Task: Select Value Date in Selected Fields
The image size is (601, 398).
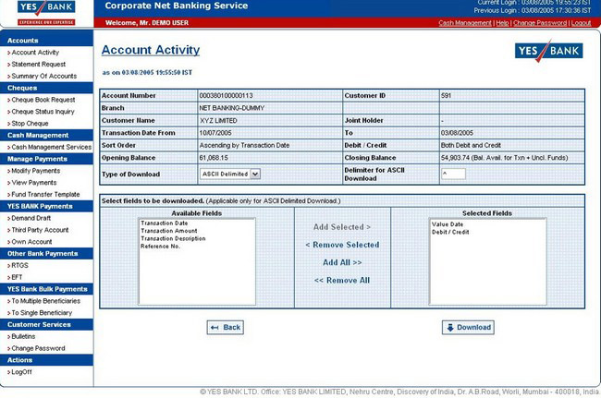Action: [448, 224]
